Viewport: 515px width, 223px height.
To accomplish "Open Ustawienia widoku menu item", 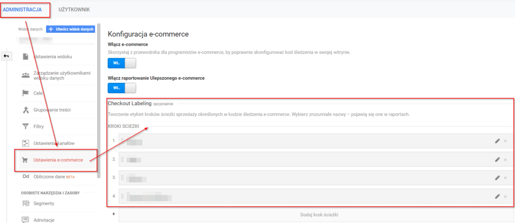I will click(x=52, y=57).
